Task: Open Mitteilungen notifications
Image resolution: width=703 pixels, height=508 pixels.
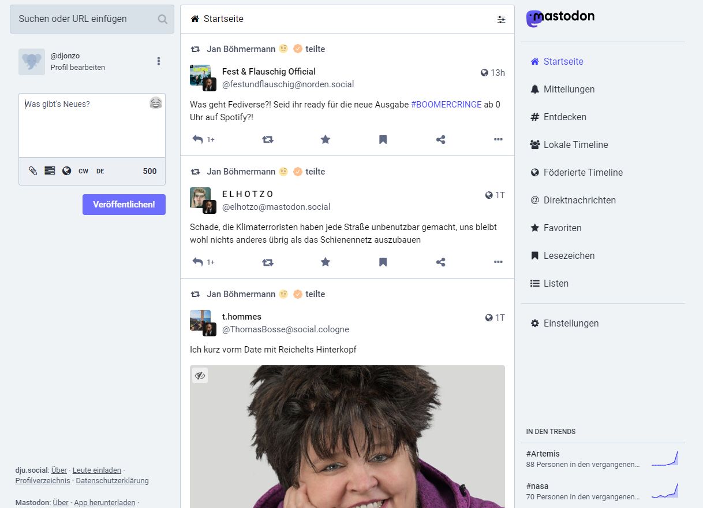Action: point(562,89)
